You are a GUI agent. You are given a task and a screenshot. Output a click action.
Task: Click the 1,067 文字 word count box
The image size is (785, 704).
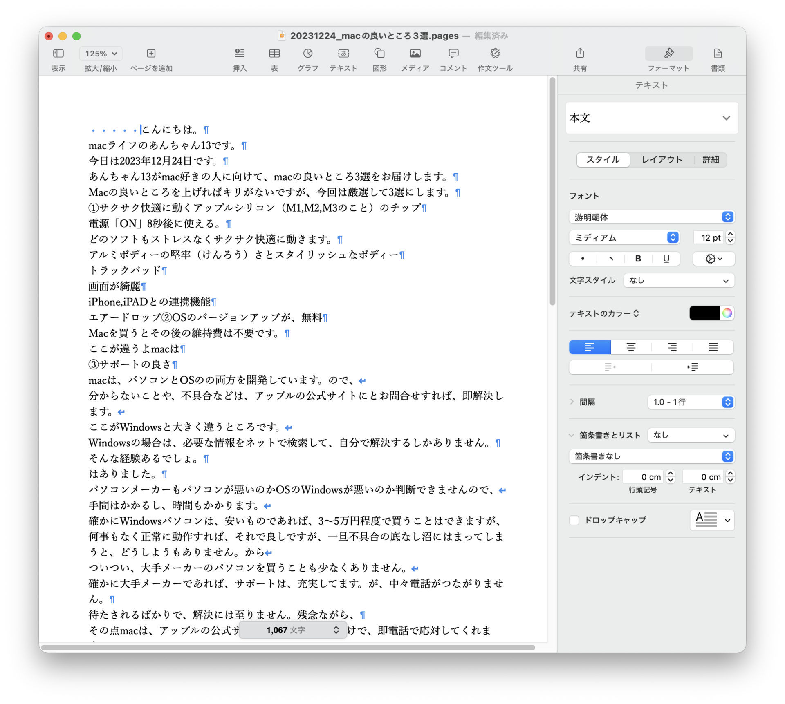(x=293, y=630)
